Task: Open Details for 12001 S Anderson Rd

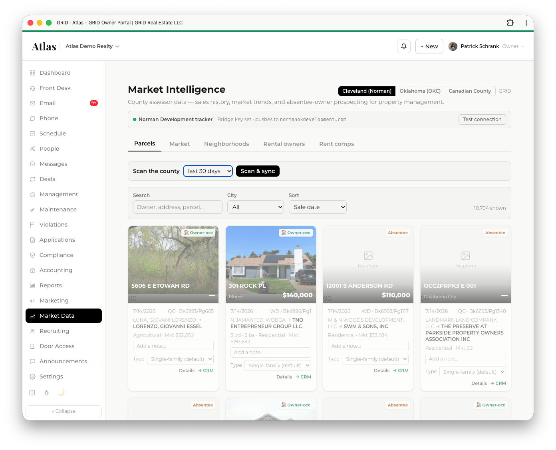Action: click(381, 370)
